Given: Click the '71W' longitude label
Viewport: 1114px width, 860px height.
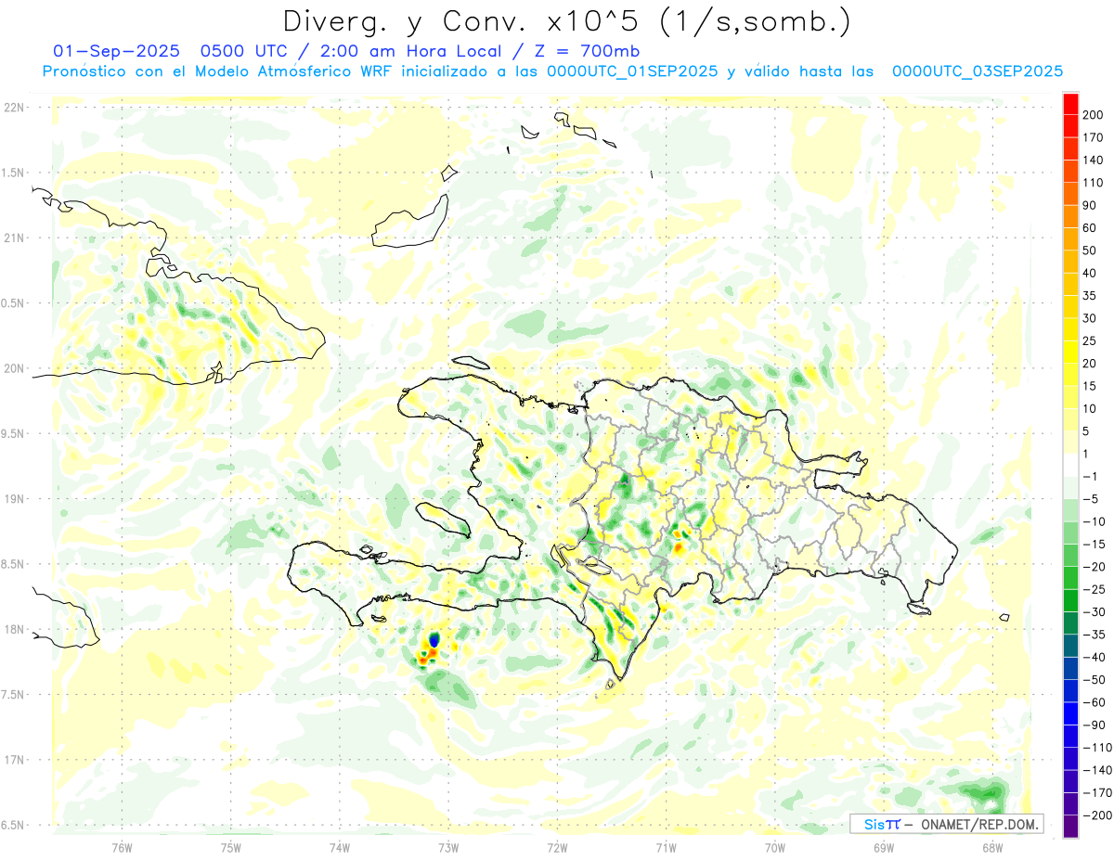Looking at the screenshot, I should pyautogui.click(x=666, y=847).
